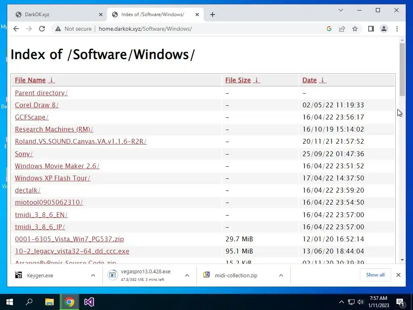Click the Not secure warning icon
The image size is (413, 310).
pyautogui.click(x=58, y=29)
